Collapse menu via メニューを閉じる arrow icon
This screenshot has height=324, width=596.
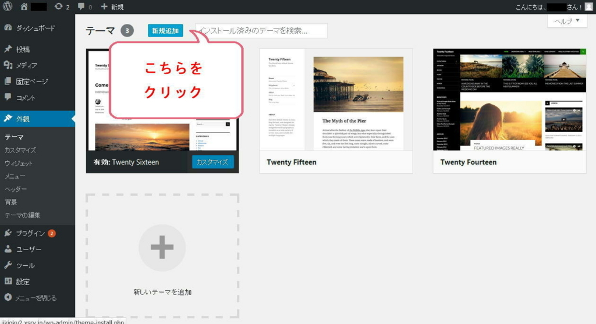coord(8,297)
